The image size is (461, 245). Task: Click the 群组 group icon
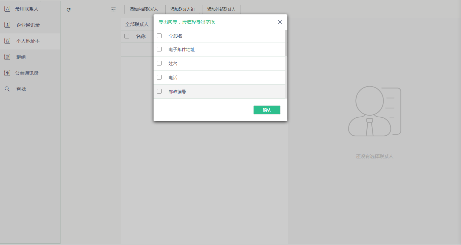(7, 57)
